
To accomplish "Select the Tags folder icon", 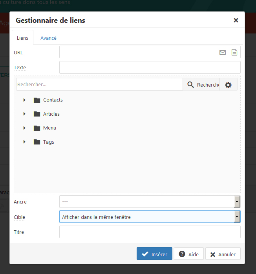I will coord(37,142).
